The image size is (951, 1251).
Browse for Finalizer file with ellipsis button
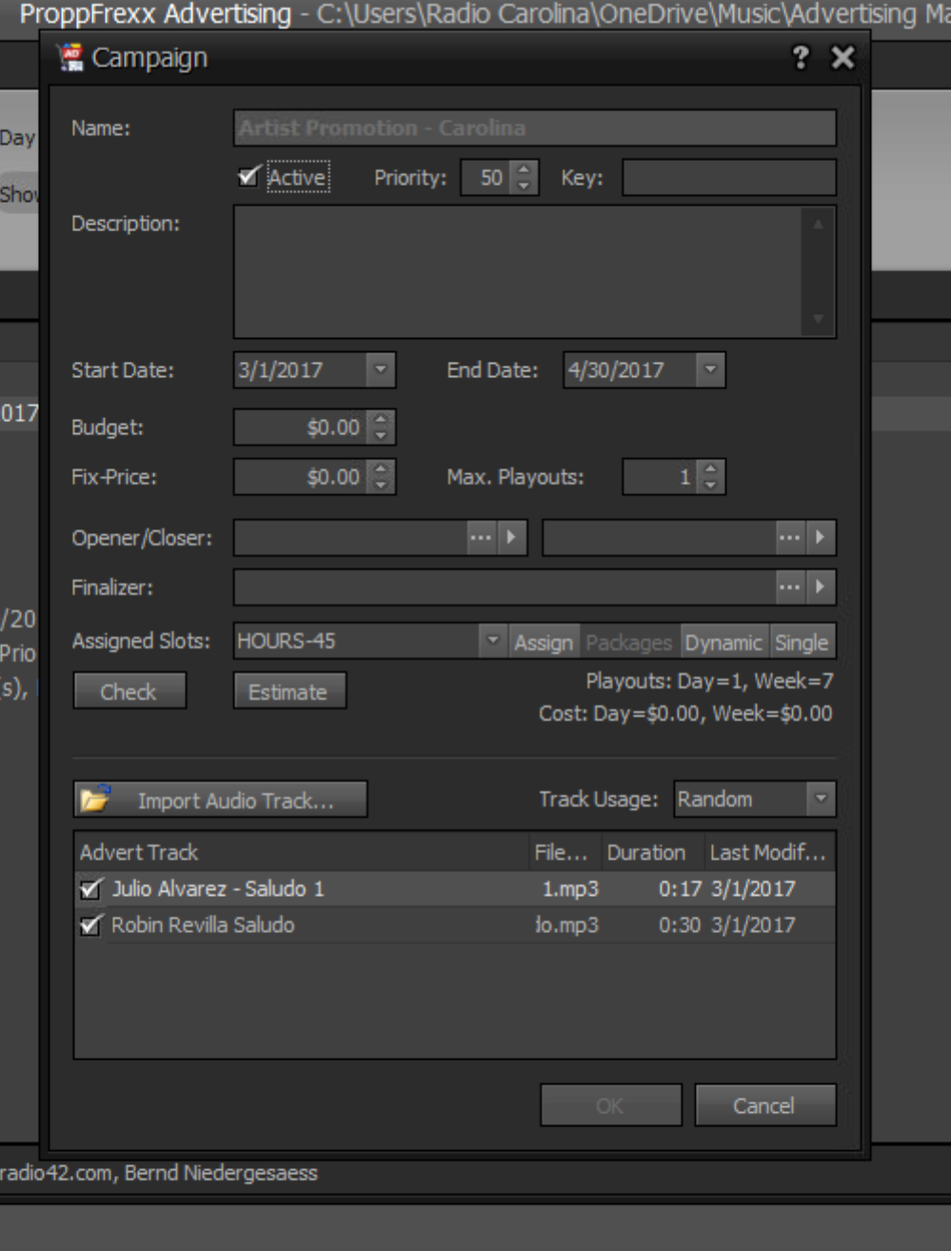pos(790,587)
